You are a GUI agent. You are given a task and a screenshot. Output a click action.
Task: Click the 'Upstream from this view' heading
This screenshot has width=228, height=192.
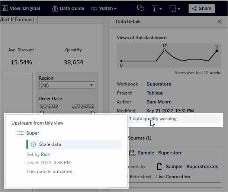click(x=38, y=123)
